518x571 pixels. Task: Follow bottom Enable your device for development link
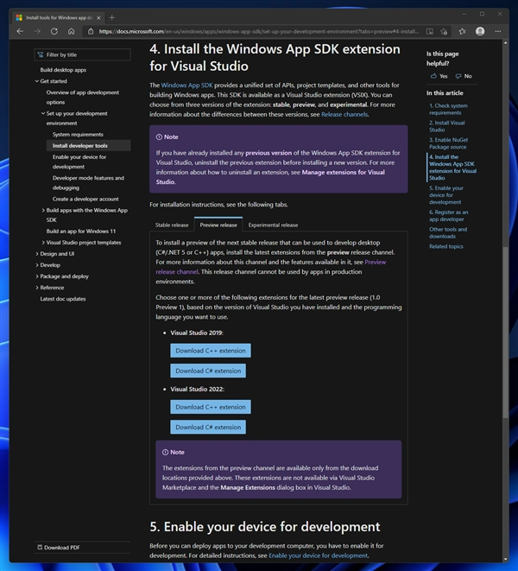tap(319, 555)
